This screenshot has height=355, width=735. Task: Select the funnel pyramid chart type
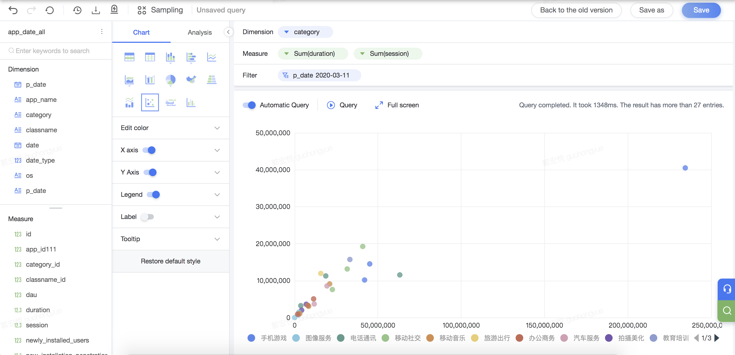(212, 79)
